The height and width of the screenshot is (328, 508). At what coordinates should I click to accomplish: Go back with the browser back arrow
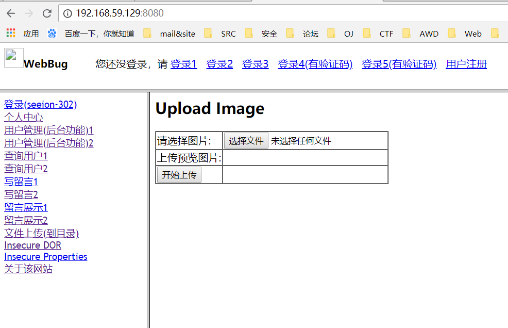(x=11, y=13)
